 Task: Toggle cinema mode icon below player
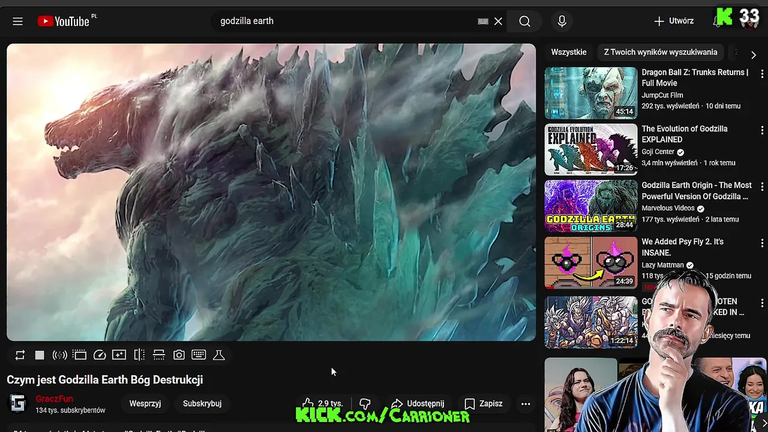click(80, 355)
